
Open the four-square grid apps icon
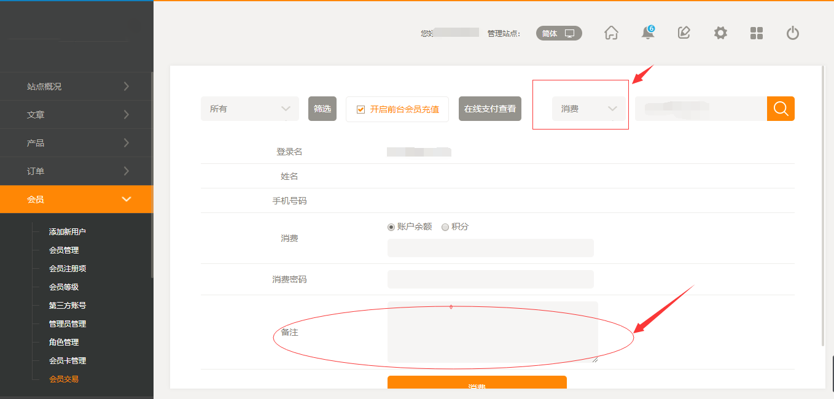click(757, 33)
